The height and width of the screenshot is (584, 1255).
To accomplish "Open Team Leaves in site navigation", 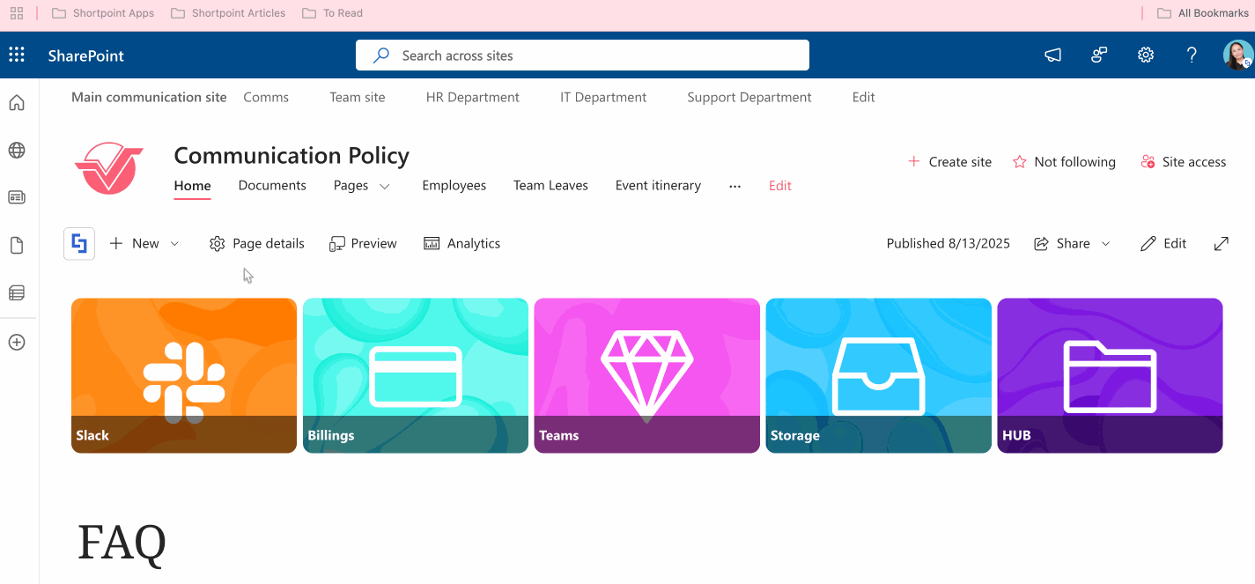I will click(550, 186).
